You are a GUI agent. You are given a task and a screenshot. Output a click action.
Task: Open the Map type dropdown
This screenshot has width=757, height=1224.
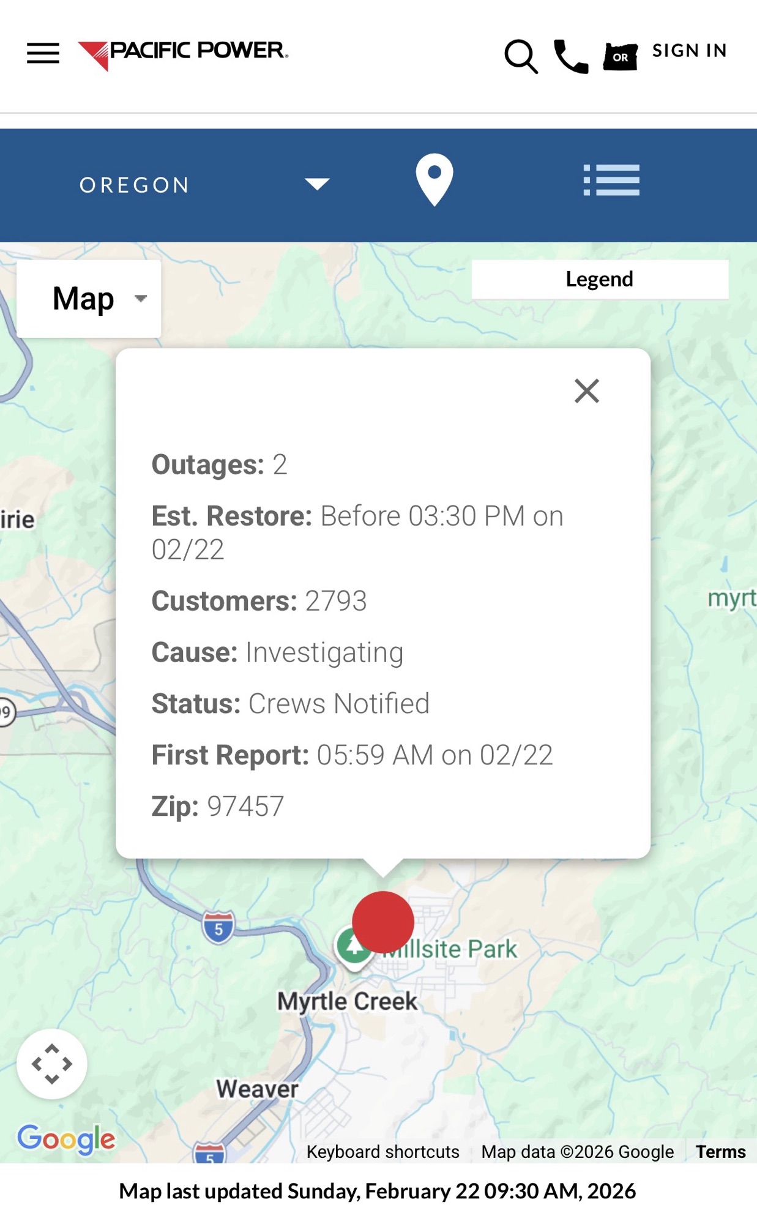point(89,299)
